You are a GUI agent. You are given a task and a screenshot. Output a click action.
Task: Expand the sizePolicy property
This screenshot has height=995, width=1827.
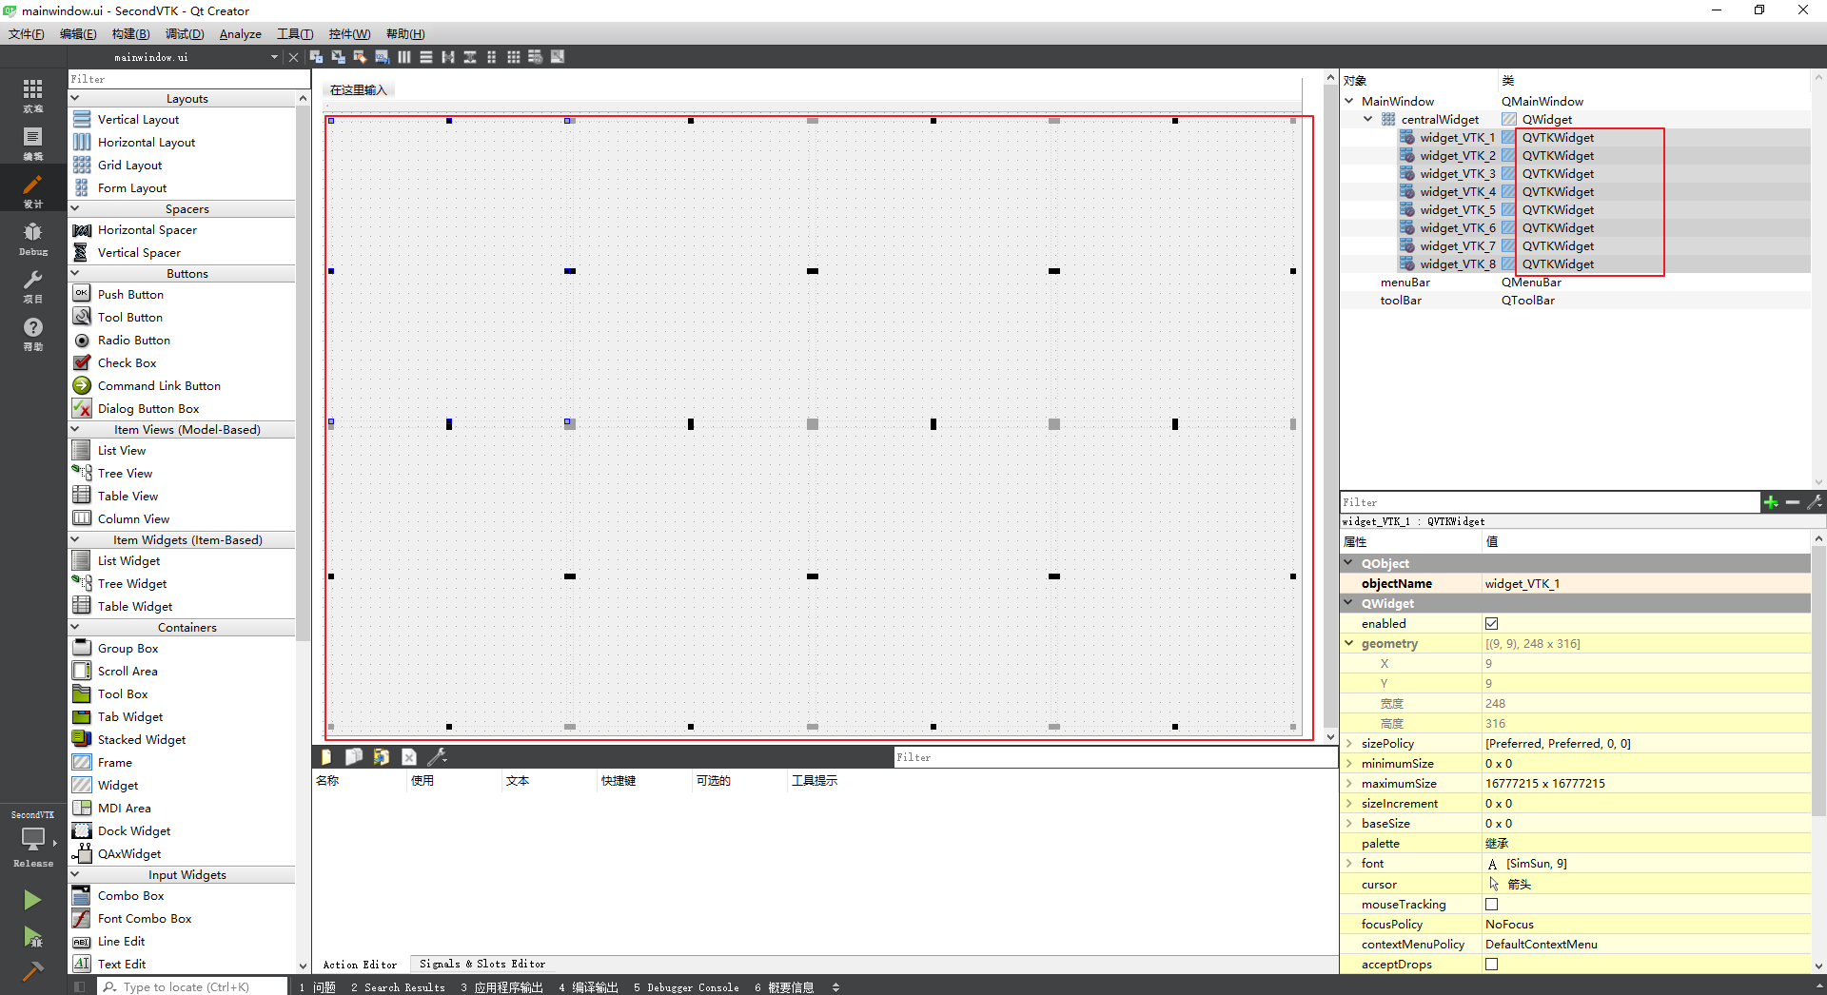click(x=1349, y=744)
